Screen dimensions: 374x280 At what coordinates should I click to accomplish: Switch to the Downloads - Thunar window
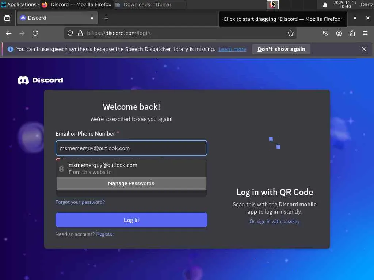(x=150, y=4)
